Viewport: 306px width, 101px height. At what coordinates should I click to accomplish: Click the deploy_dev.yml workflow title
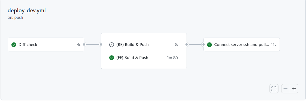click(26, 11)
